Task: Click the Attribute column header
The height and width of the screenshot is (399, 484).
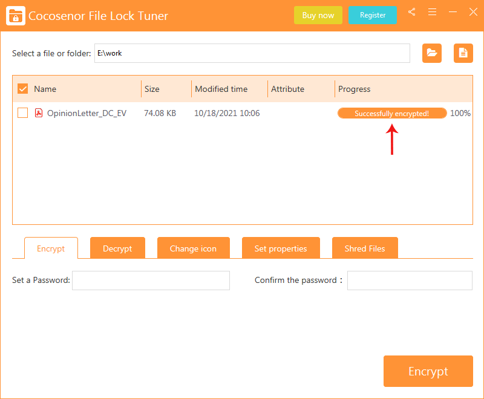Action: [x=288, y=89]
